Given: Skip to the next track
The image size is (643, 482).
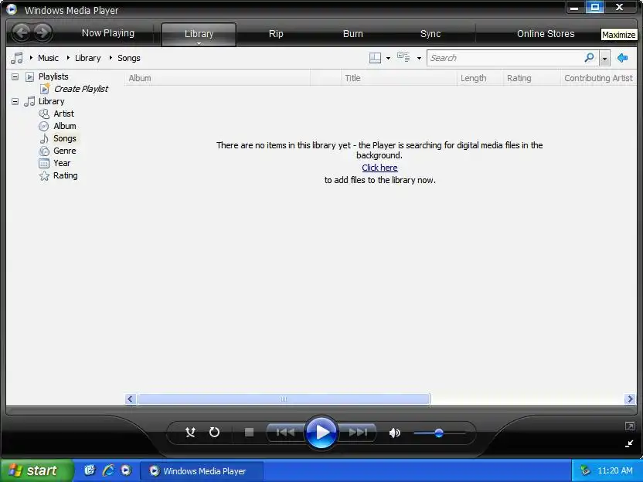Looking at the screenshot, I should point(358,433).
